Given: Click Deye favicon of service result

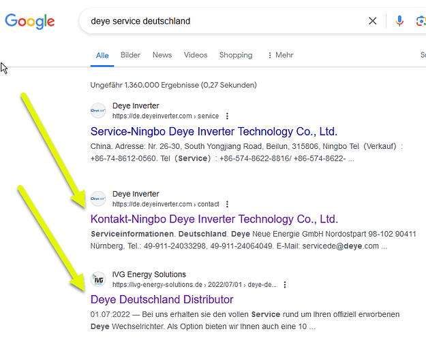Looking at the screenshot, I should click(98, 111).
